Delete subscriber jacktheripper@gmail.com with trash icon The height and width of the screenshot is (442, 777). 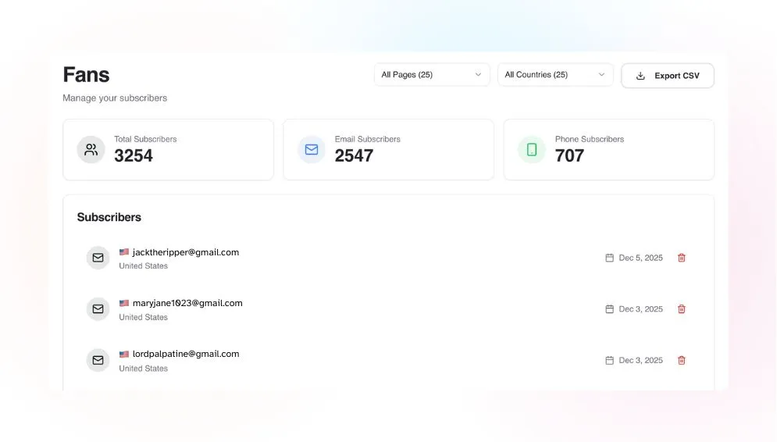tap(682, 258)
